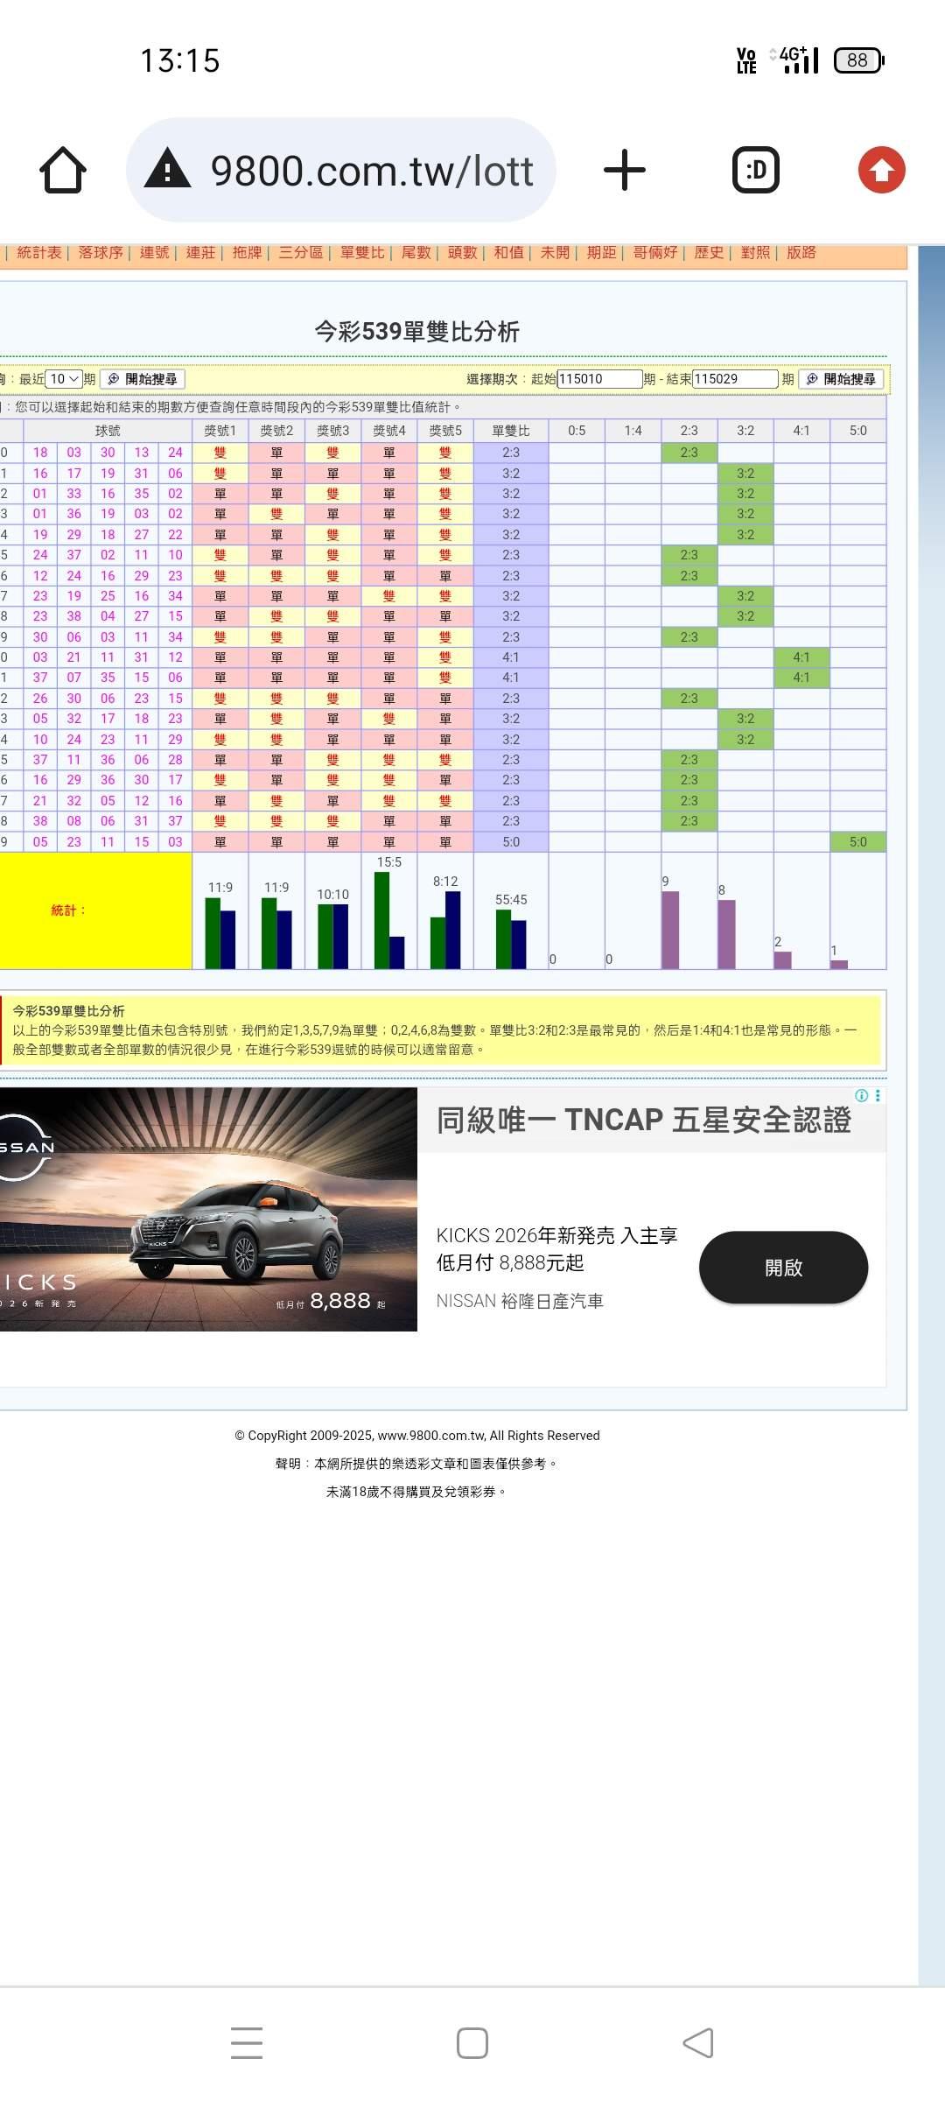Switch to the 尾數 menu tab
The width and height of the screenshot is (945, 2101).
pyautogui.click(x=416, y=253)
